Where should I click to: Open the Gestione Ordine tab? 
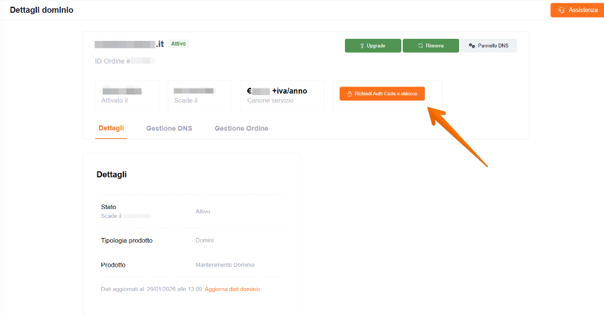coord(242,128)
